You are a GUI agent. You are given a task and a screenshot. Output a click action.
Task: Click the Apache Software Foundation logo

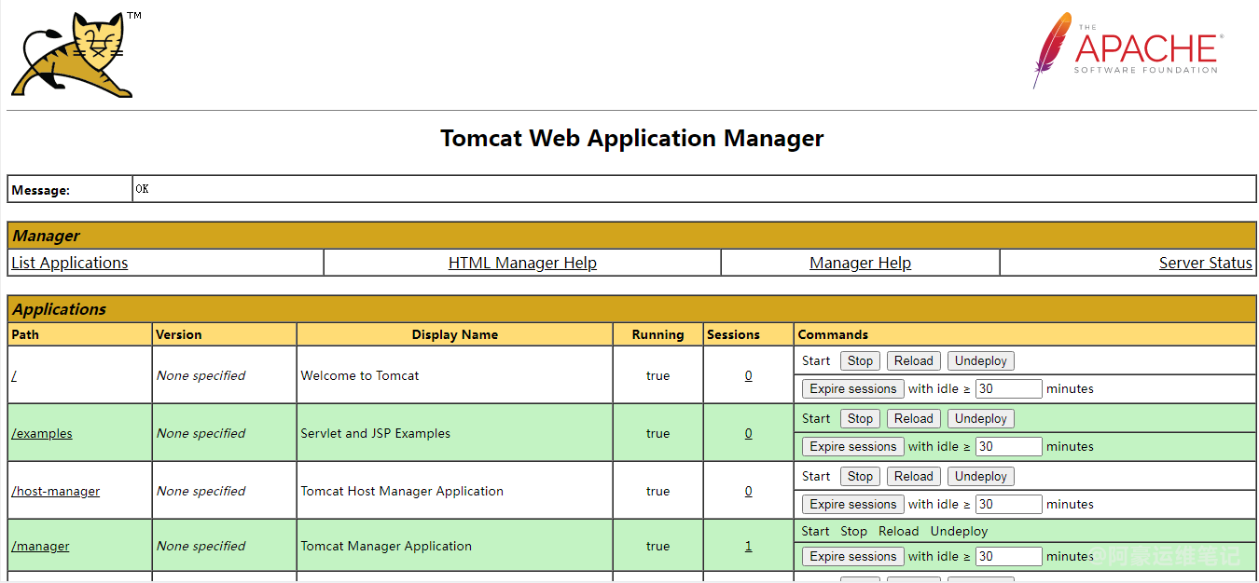pos(1127,49)
